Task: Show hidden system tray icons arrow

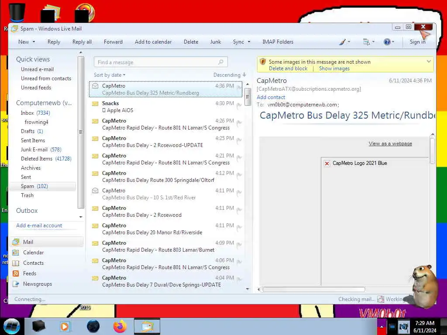Action: pos(382,327)
